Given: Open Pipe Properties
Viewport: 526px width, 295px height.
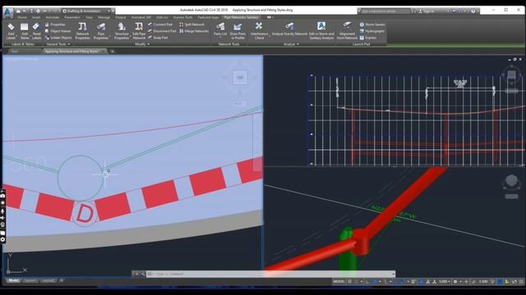Looking at the screenshot, I should pyautogui.click(x=100, y=31).
